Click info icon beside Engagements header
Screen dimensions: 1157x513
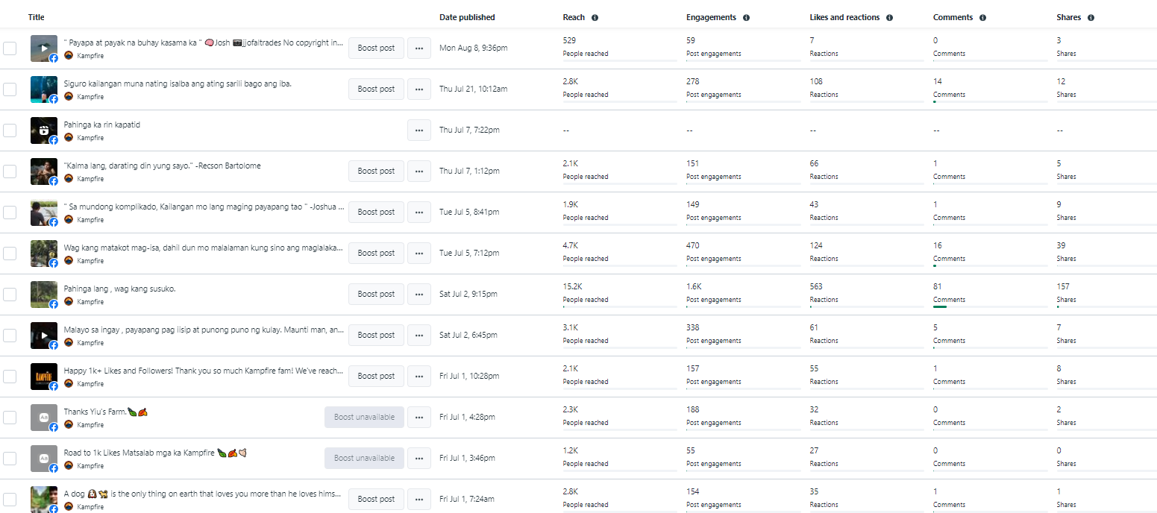point(746,17)
